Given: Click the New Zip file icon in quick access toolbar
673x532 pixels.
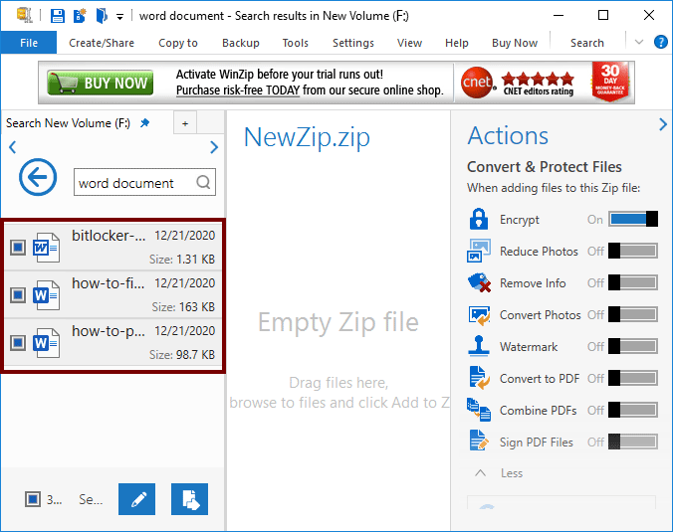Looking at the screenshot, I should [80, 16].
